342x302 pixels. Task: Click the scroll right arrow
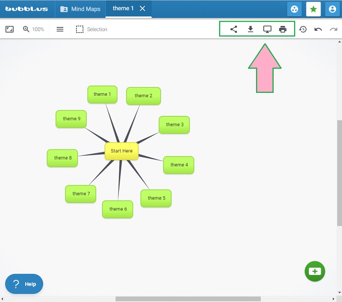333,299
